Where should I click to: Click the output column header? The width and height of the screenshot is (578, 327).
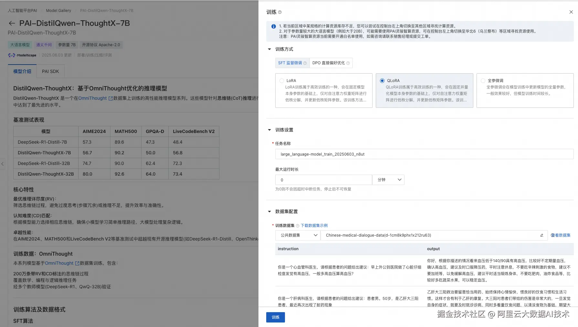pyautogui.click(x=433, y=249)
